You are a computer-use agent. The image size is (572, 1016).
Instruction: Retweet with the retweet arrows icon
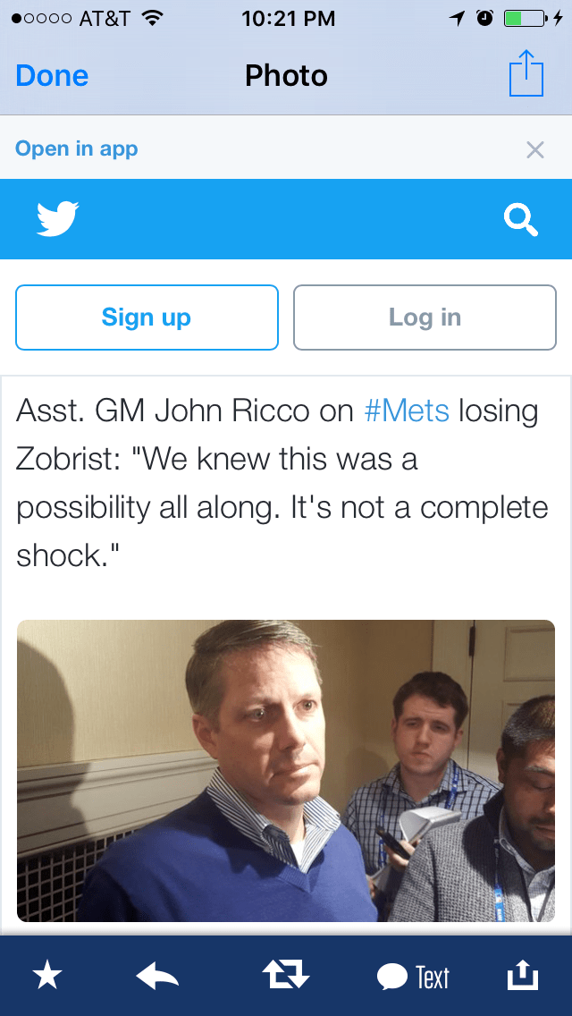tap(286, 976)
